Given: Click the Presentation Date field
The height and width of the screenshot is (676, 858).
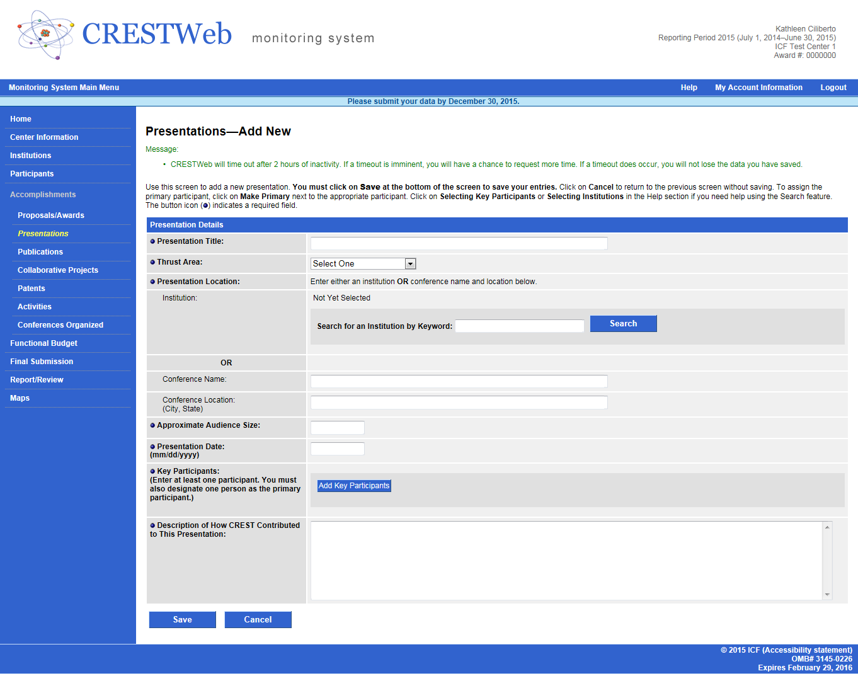Looking at the screenshot, I should 338,449.
